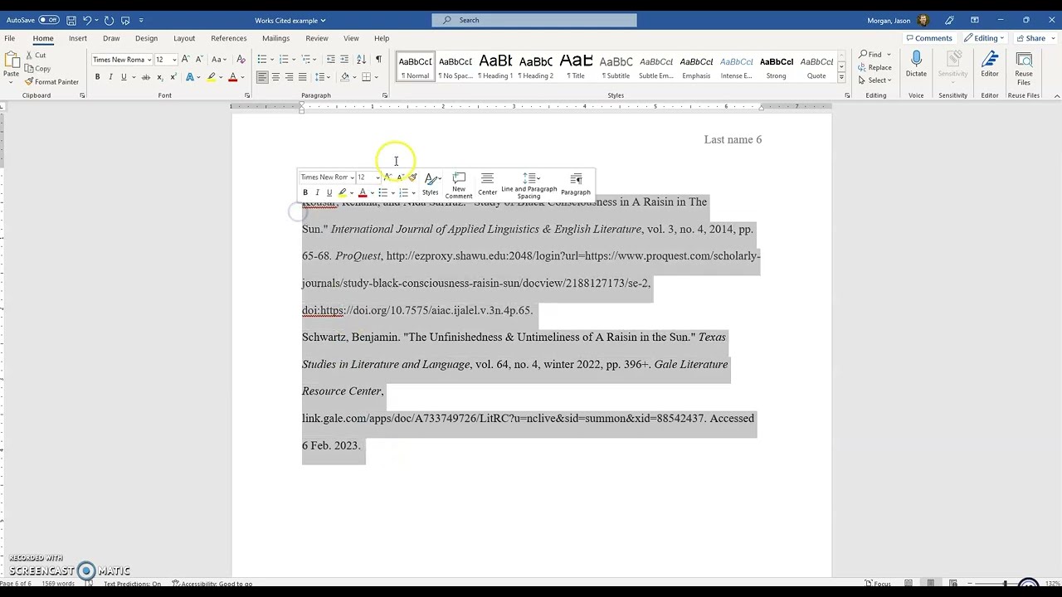The height and width of the screenshot is (597, 1062).
Task: Click Replace in Editing group
Action: tap(874, 68)
